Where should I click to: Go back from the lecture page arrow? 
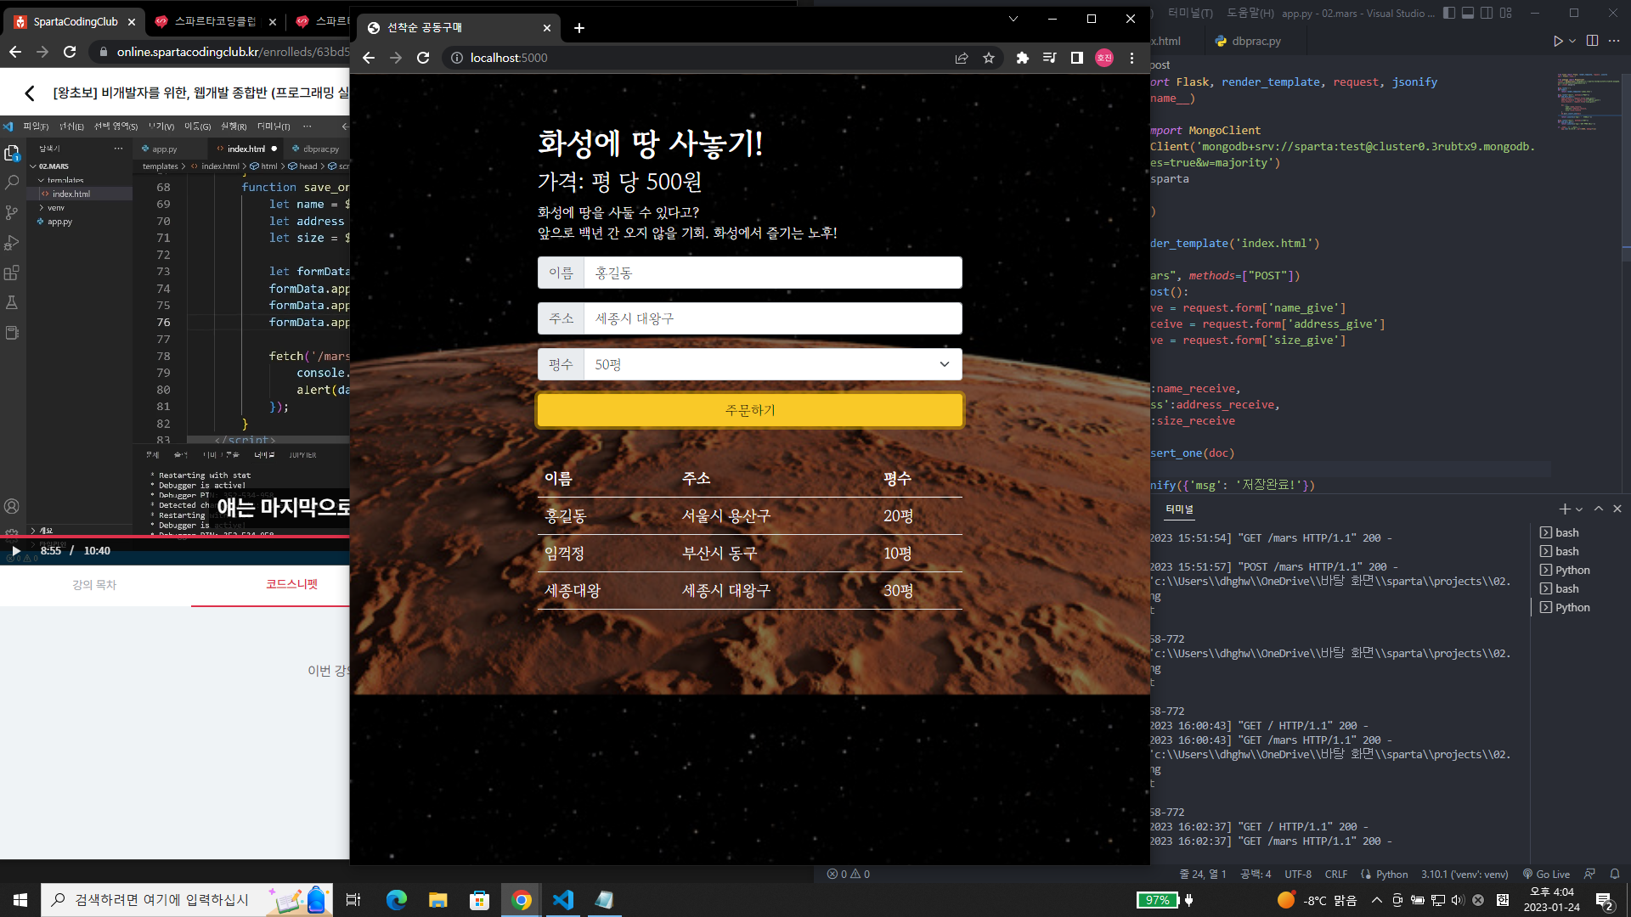(30, 93)
